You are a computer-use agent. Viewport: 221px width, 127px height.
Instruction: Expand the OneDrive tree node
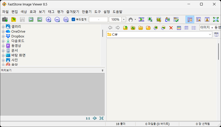3,31
